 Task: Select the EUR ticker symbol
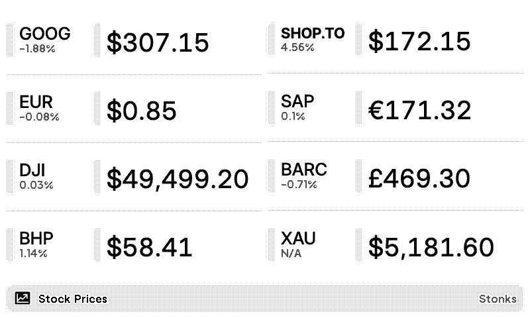36,102
